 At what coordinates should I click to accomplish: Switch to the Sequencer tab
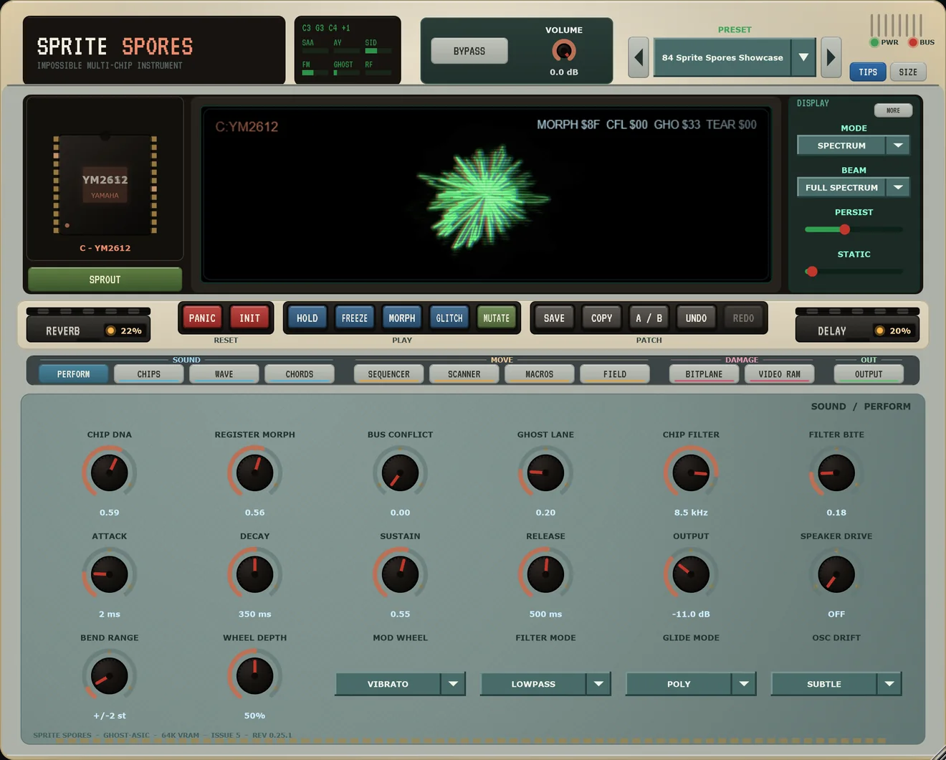click(388, 374)
